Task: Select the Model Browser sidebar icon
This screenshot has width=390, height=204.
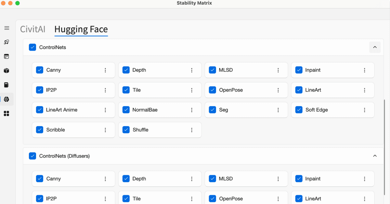Action: tap(6, 99)
